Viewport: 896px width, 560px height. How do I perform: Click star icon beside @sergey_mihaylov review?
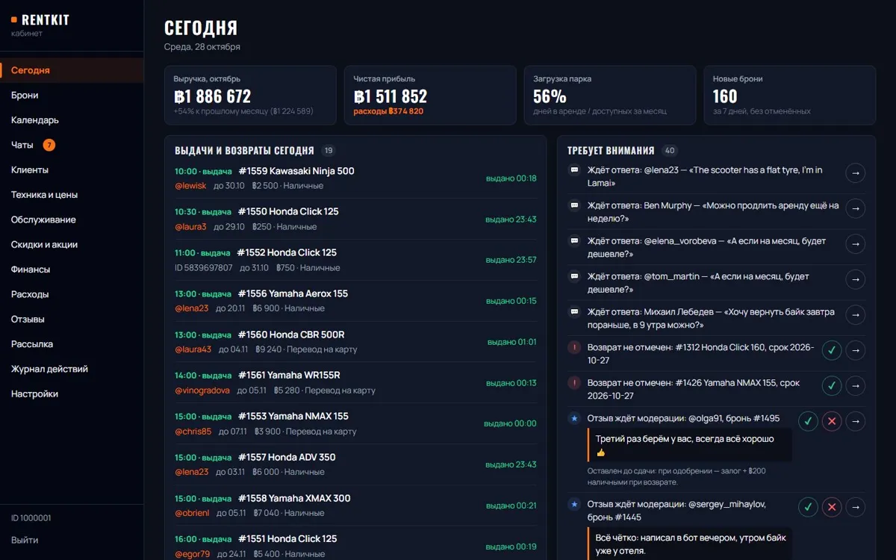point(574,504)
